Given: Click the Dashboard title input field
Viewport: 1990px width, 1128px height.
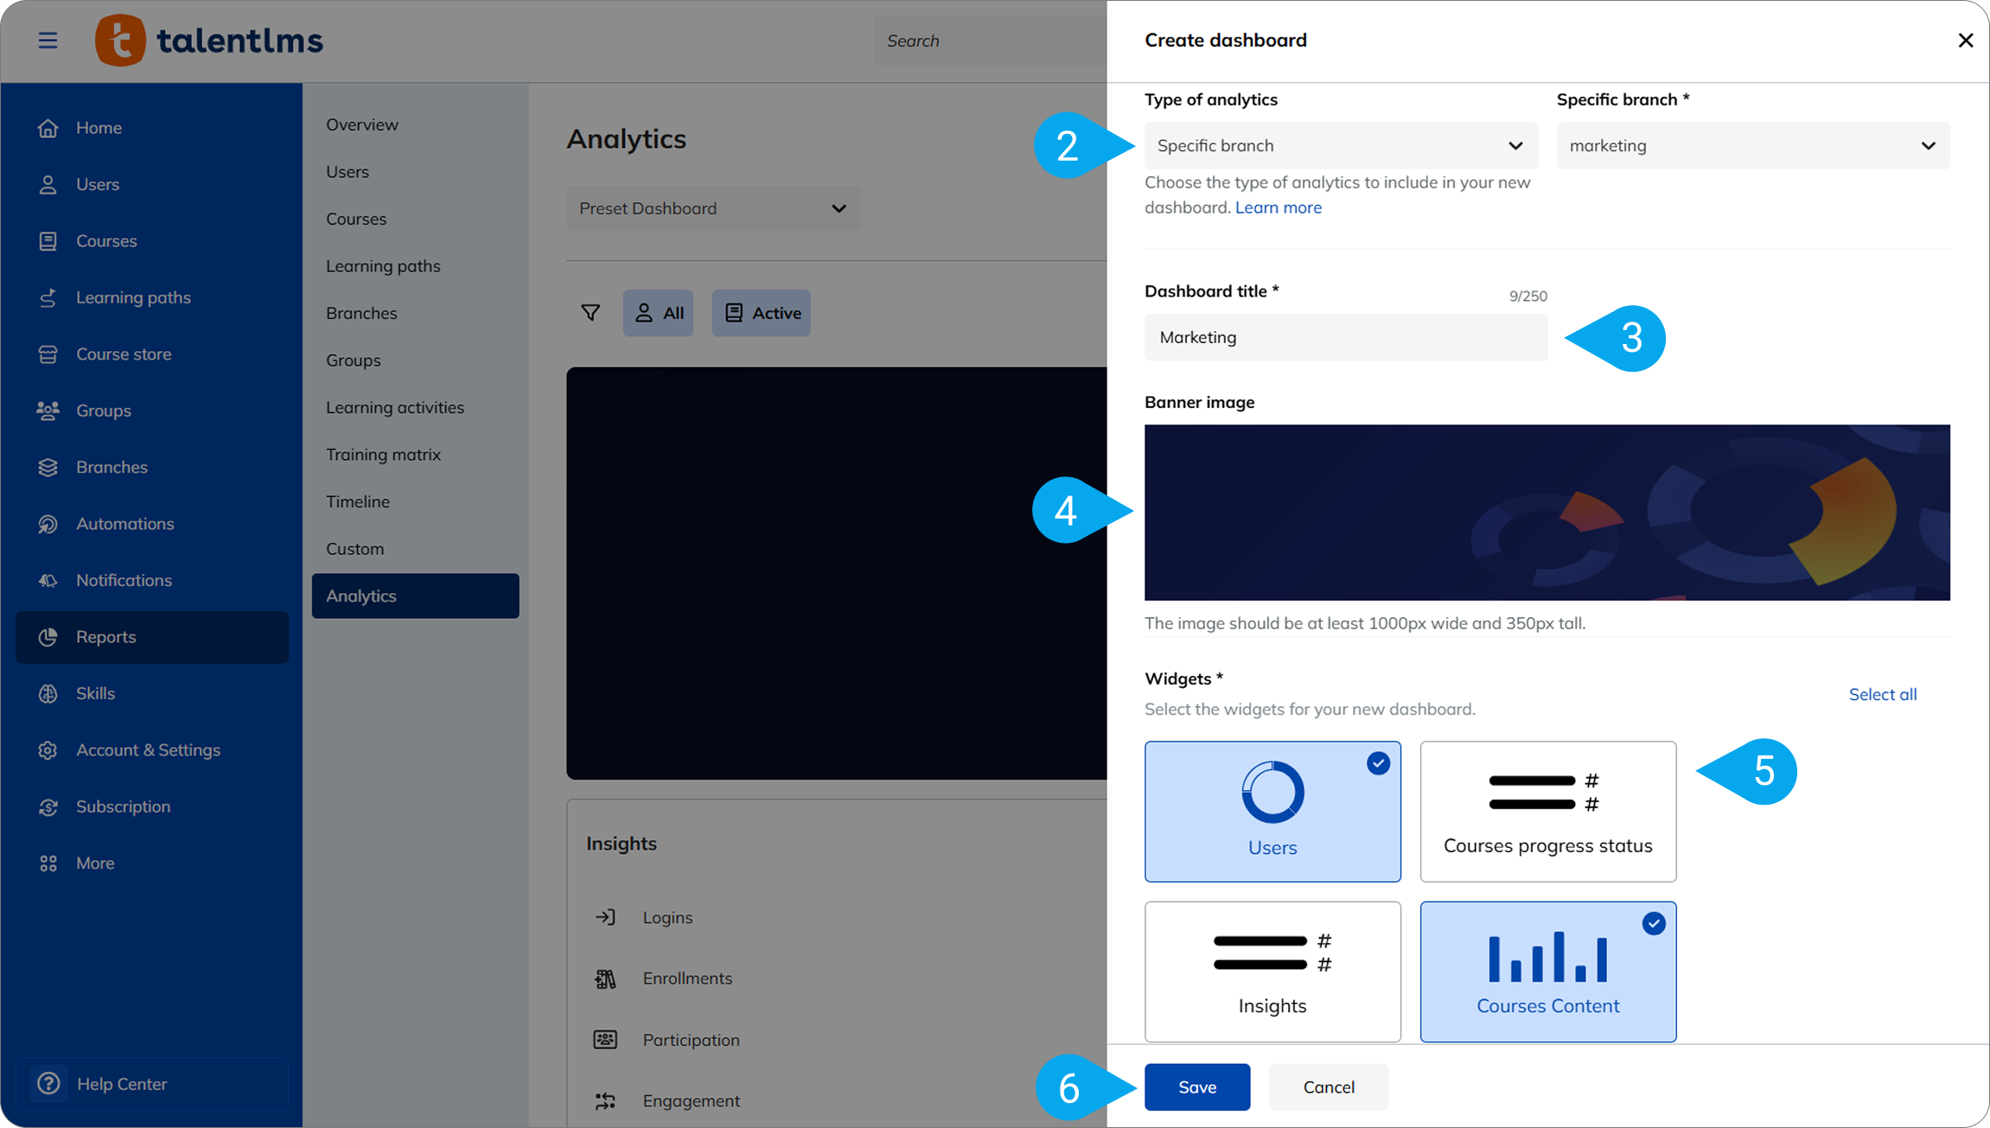Looking at the screenshot, I should coord(1346,337).
